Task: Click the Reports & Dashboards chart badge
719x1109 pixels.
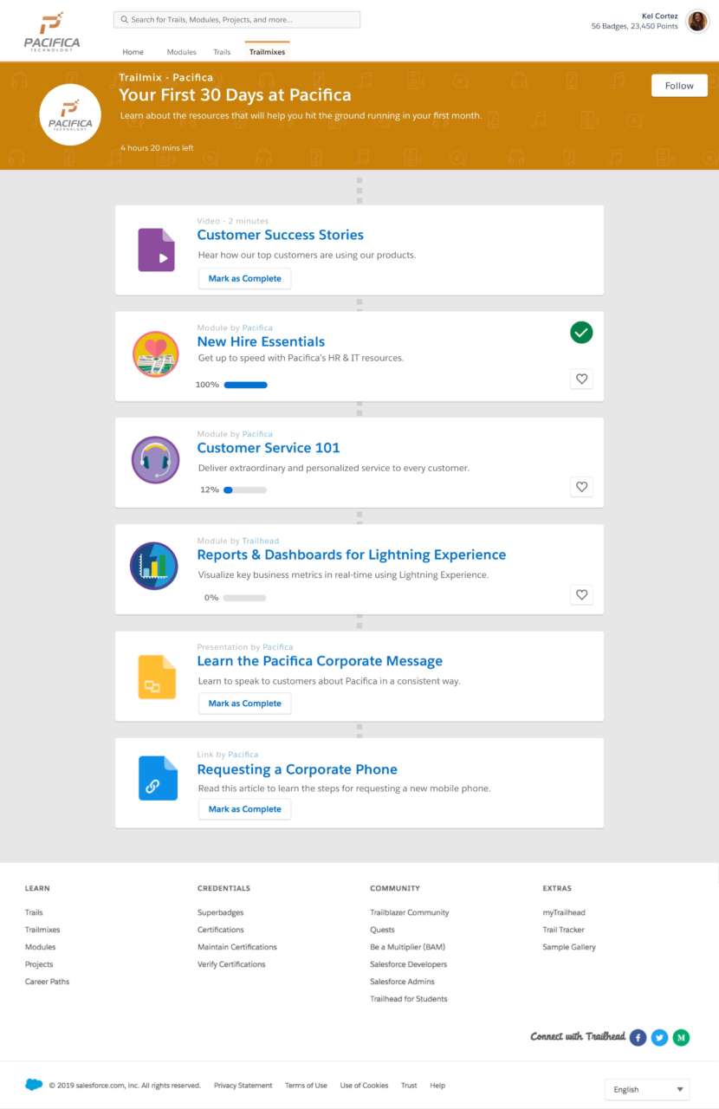Action: (154, 567)
